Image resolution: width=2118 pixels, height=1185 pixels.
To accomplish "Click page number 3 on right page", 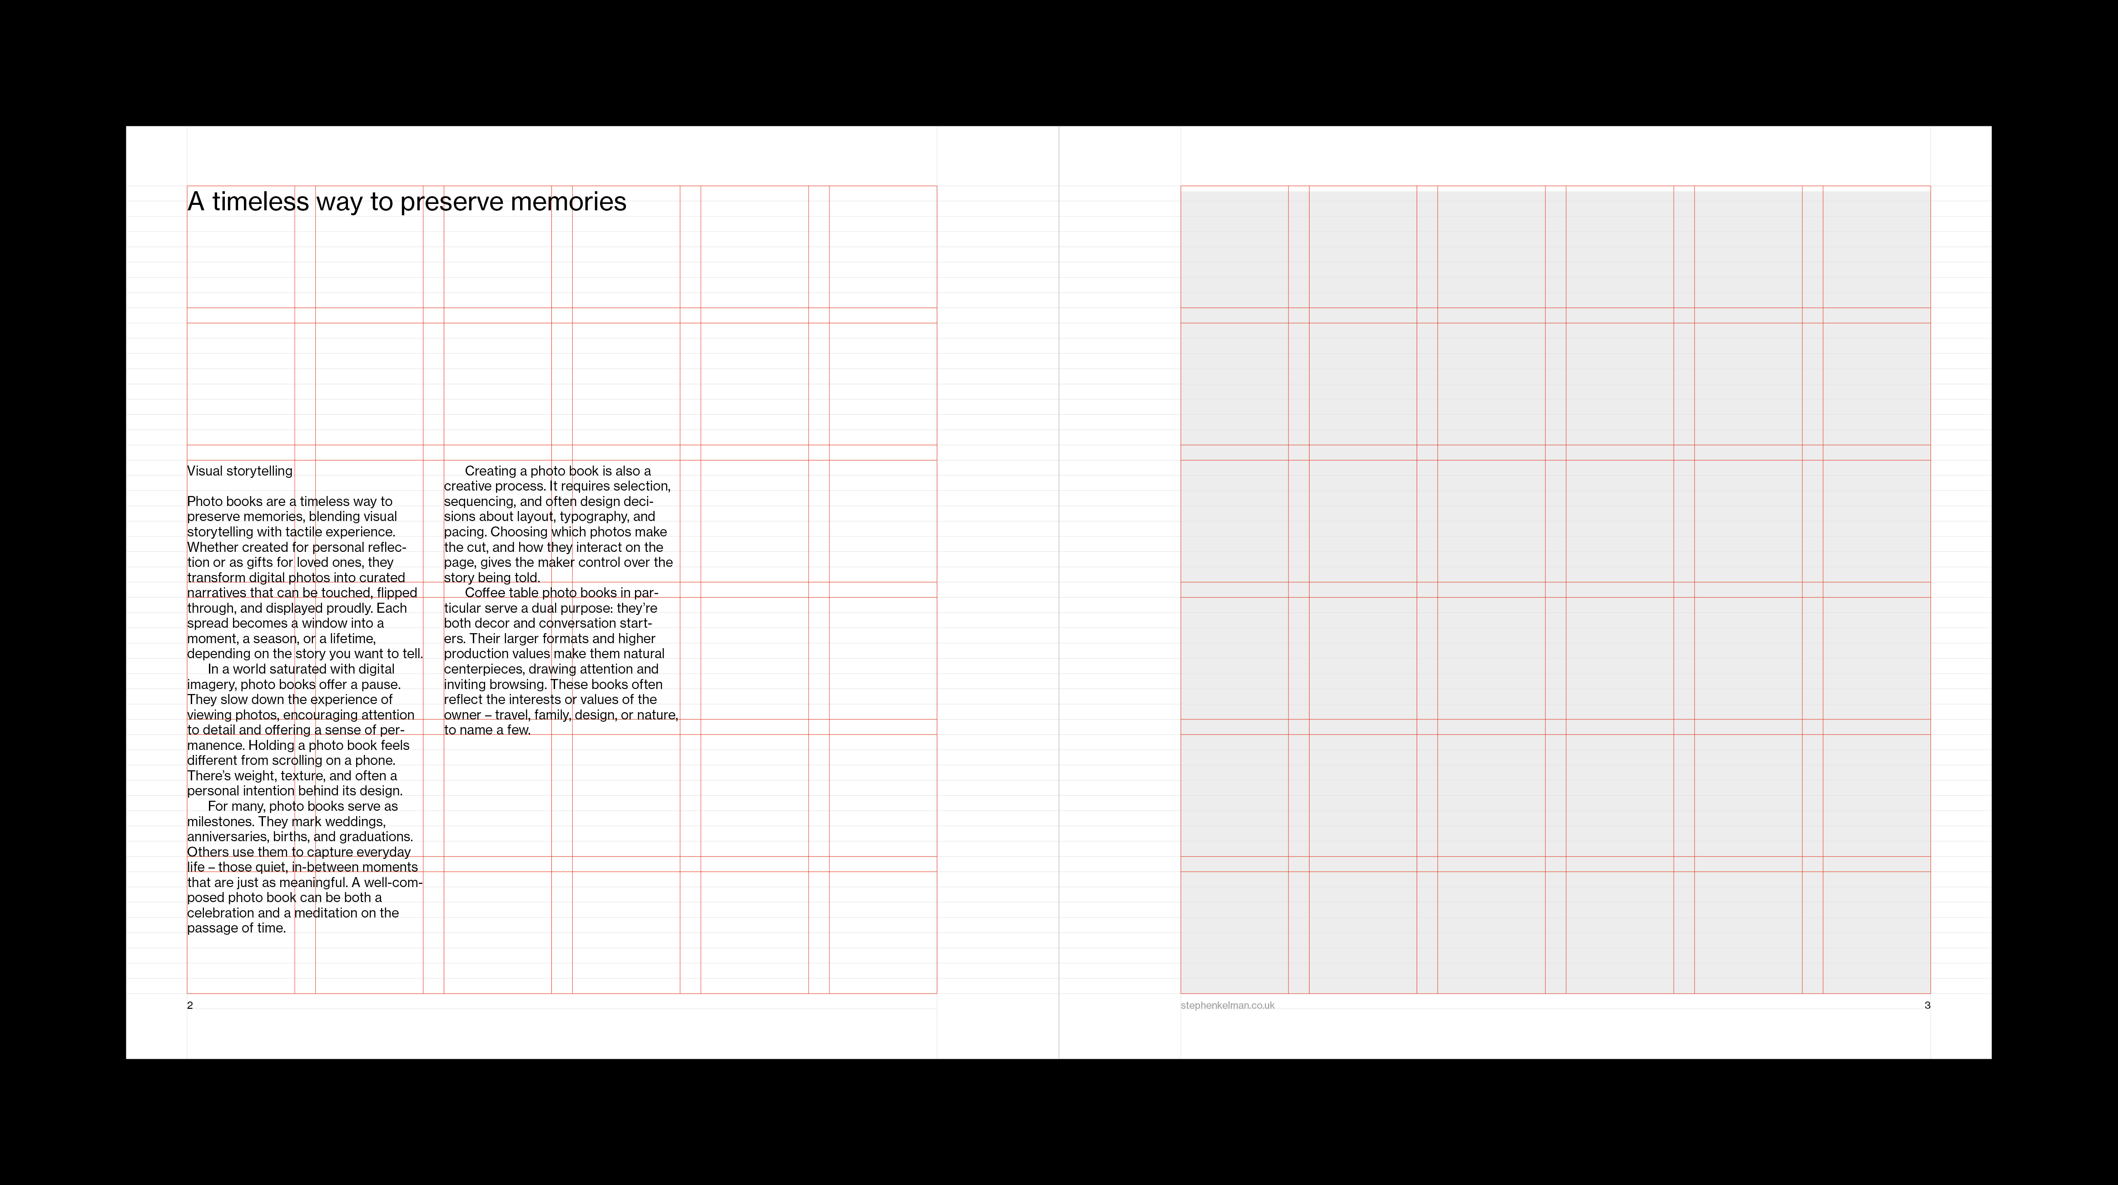I will click(1929, 1005).
